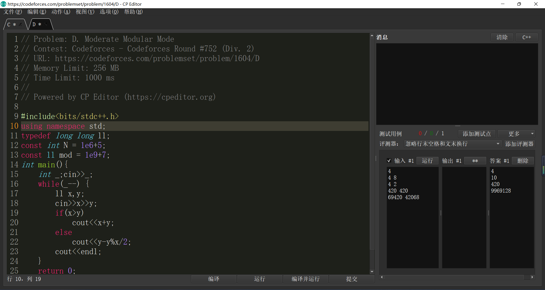Viewport: 545px width, 290px height.
Task: Click inside the 输入 #1 input text box
Action: [x=413, y=218]
